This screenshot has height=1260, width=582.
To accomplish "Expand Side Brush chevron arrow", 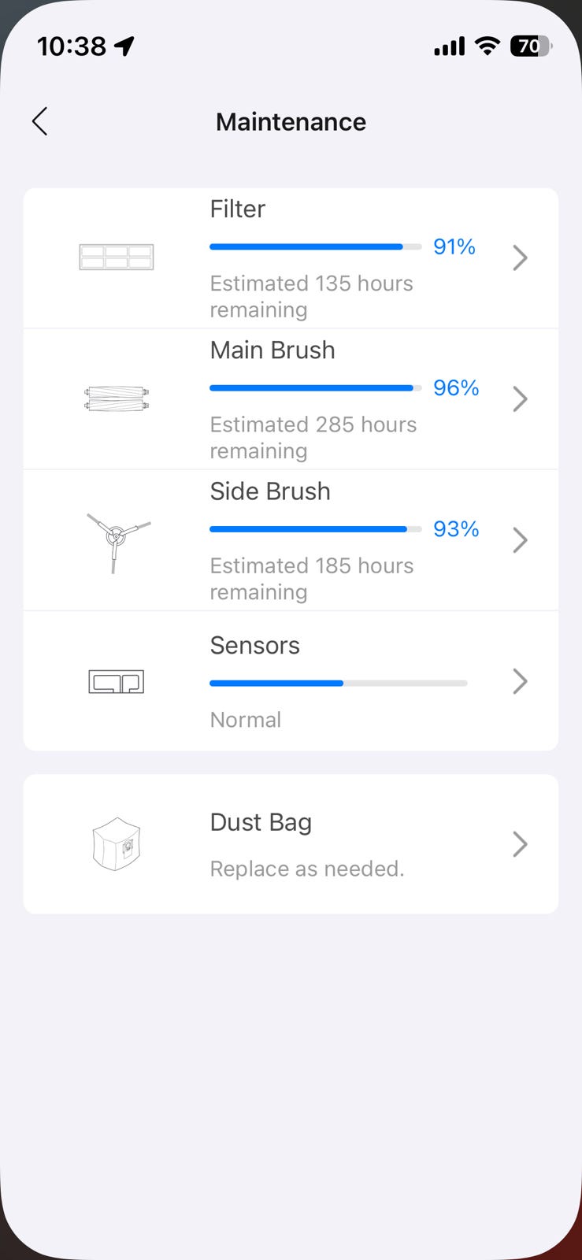I will tap(520, 540).
